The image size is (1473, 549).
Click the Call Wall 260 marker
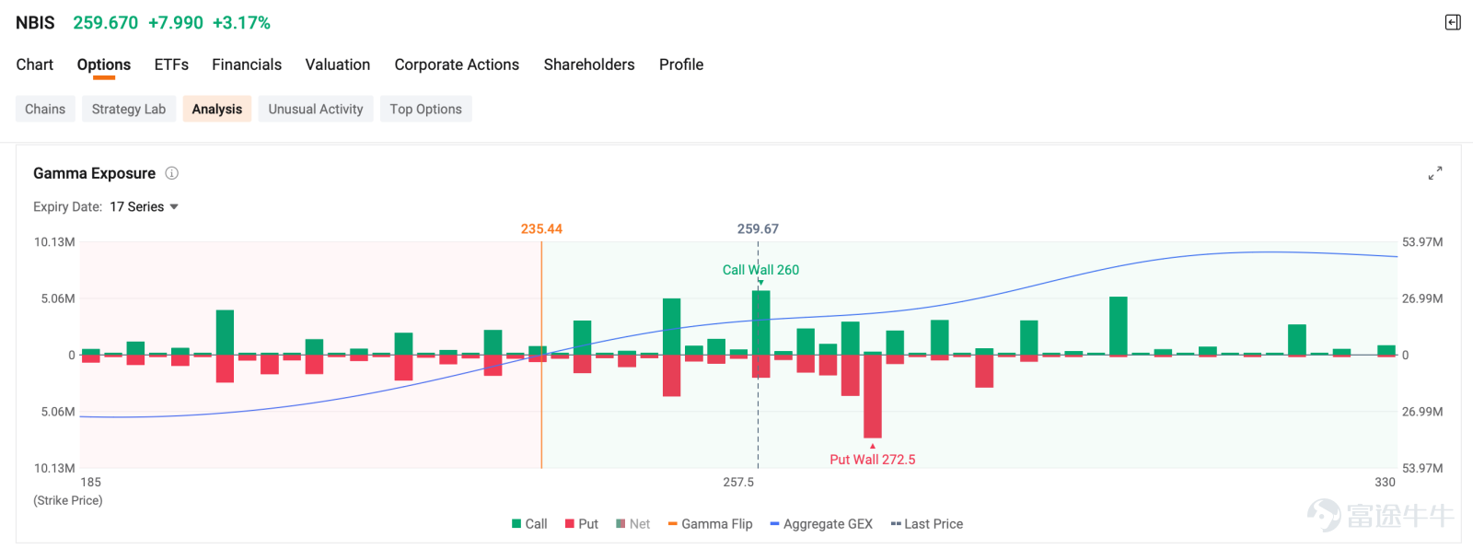[760, 270]
